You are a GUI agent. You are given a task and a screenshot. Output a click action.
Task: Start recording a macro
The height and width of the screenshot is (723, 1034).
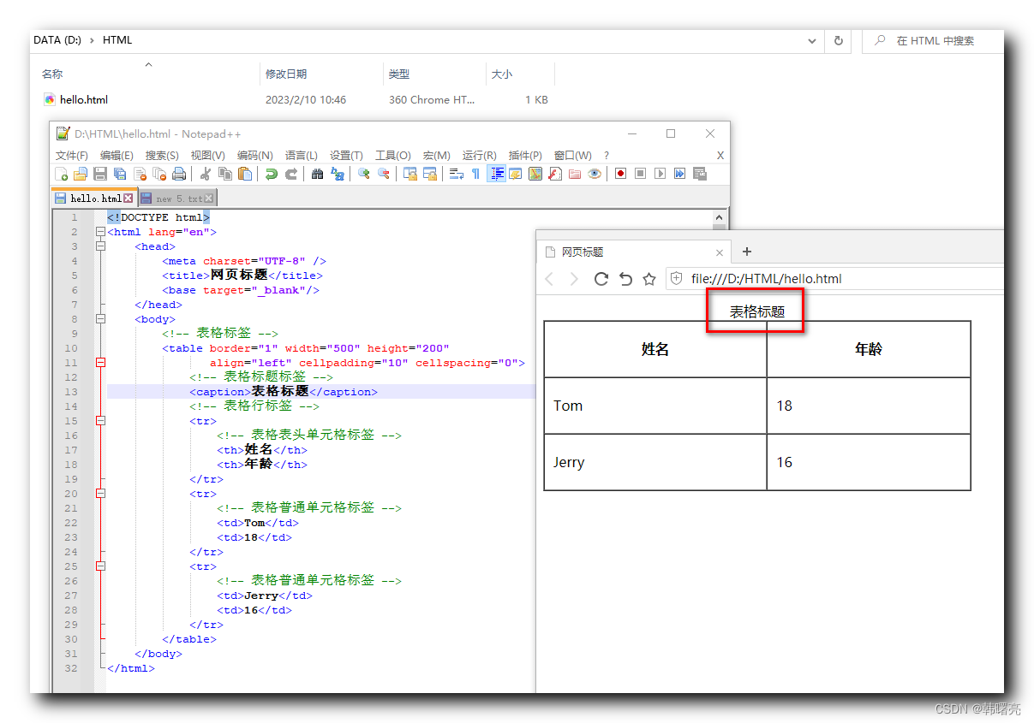(x=619, y=173)
